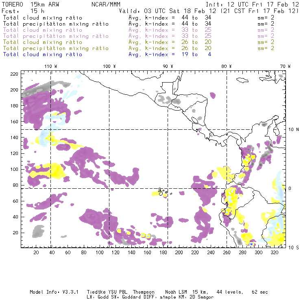The image size is (301, 301).
Task: Click 'Init: 12 UTC Fri 17 Feb 12'
Action: [x=252, y=4]
